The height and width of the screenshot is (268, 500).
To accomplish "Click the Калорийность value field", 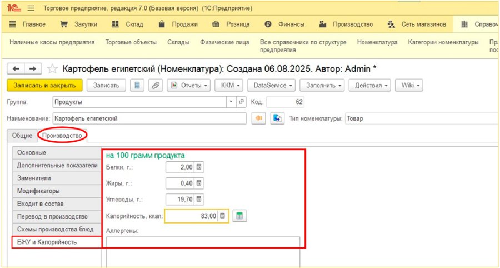I will tap(191, 216).
